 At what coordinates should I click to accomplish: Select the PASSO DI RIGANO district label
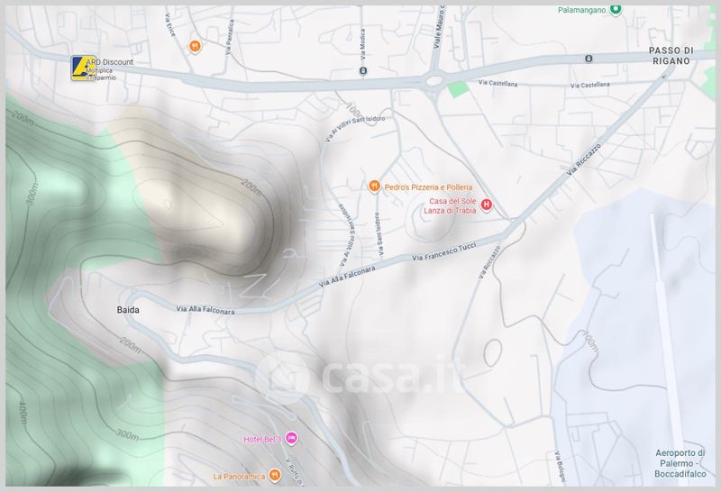pyautogui.click(x=670, y=54)
